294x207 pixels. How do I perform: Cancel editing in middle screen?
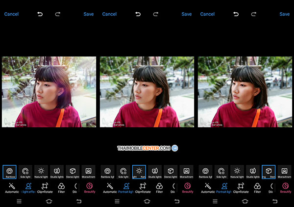(x=110, y=14)
